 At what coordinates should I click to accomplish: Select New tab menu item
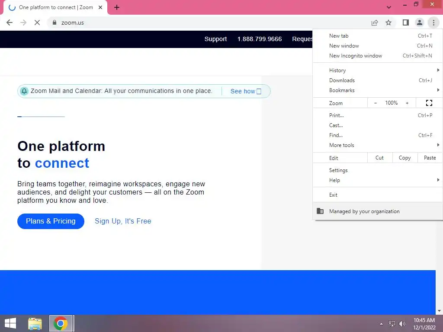pos(377,36)
